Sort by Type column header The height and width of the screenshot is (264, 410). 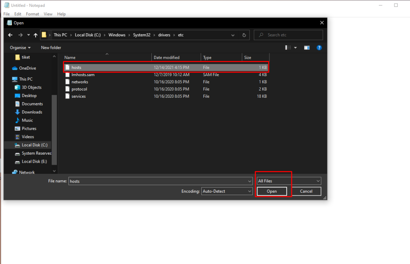pos(221,58)
